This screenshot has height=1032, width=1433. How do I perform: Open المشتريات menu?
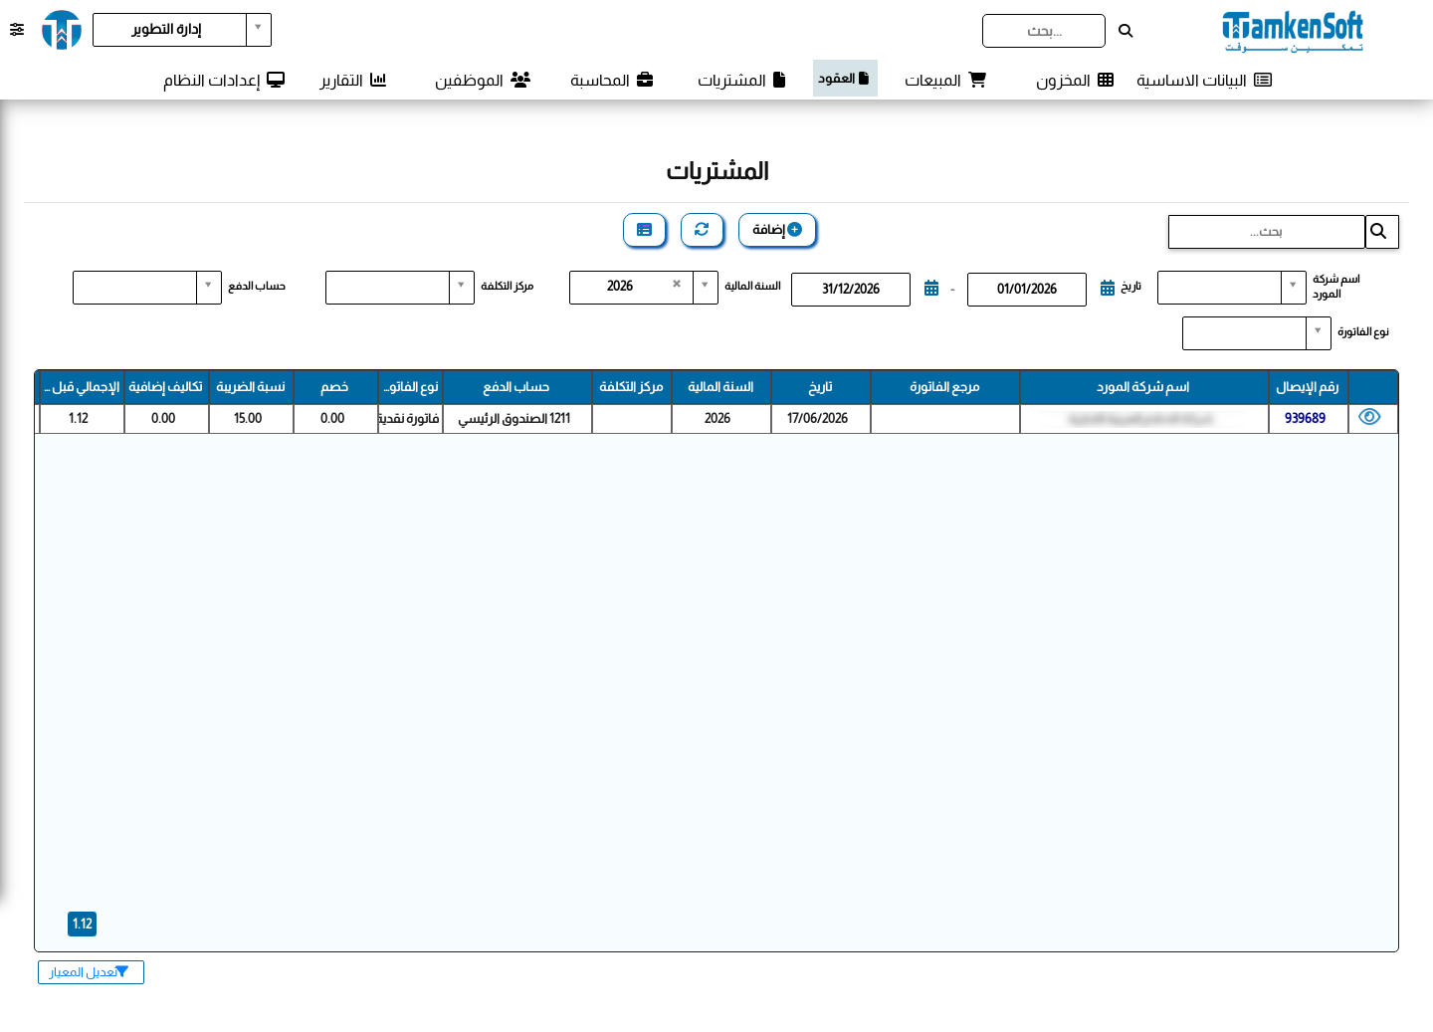tap(741, 81)
